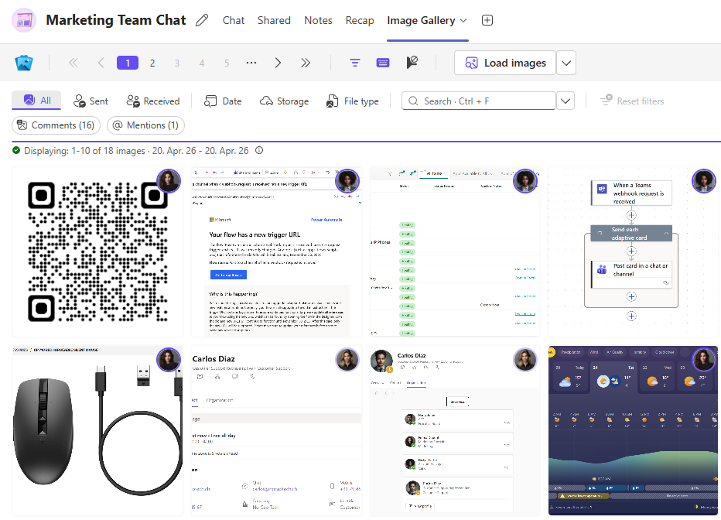Click the Search Ctrl + F field
The height and width of the screenshot is (520, 721).
coord(479,101)
